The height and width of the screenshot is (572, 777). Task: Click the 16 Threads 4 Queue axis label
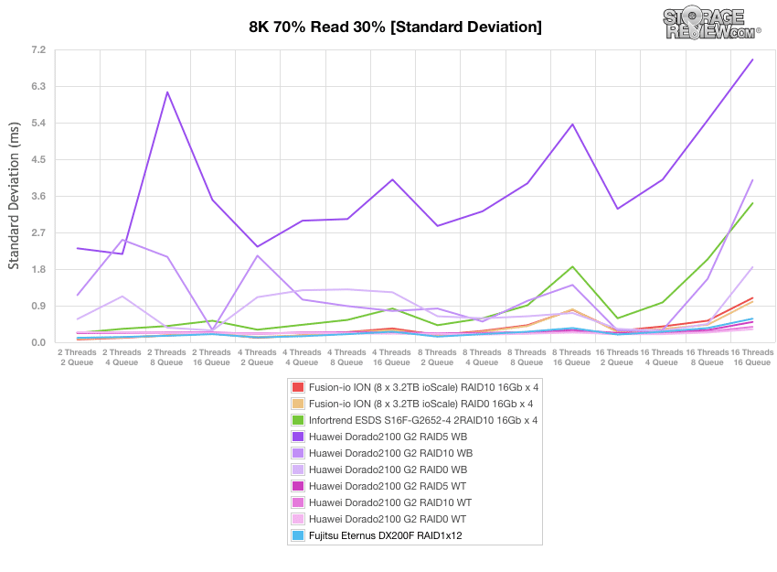662,357
